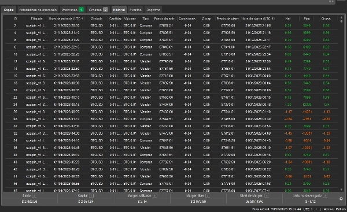Screen dimensions: 347x212
Task: Select history row with ID 40
Action: pos(172,162)
